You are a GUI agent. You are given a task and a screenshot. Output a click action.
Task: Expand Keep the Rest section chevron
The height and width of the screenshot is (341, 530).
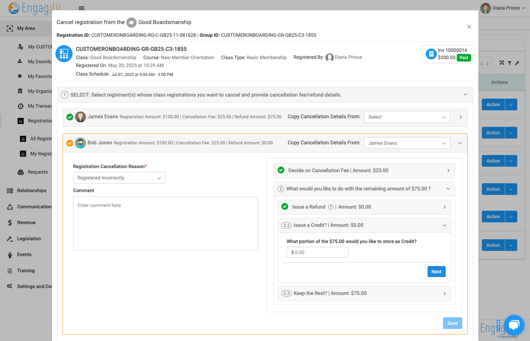coord(445,294)
